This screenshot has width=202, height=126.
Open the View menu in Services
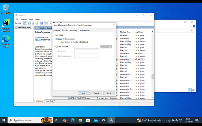[x=31, y=19]
